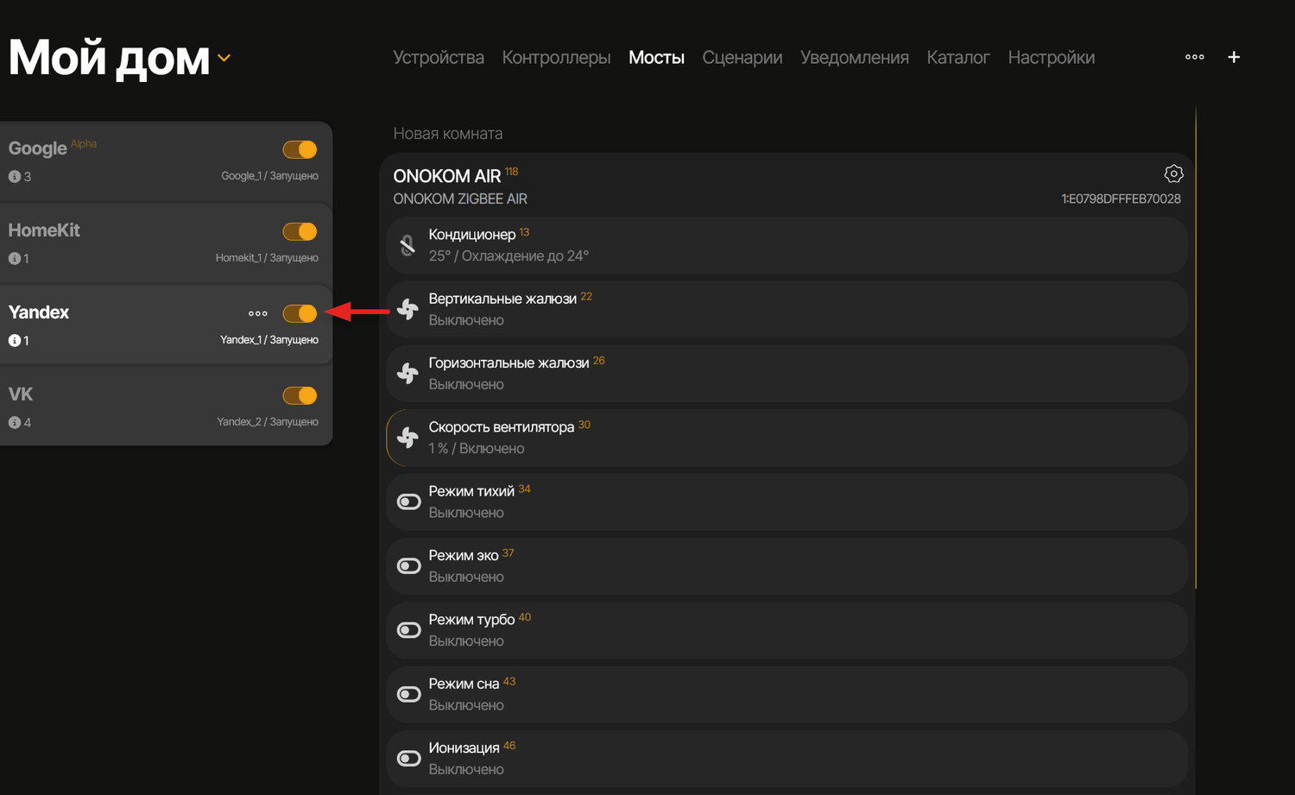Viewport: 1295px width, 795px height.
Task: Click the fan icon next to Горизонтальные жалюзи
Action: (407, 373)
